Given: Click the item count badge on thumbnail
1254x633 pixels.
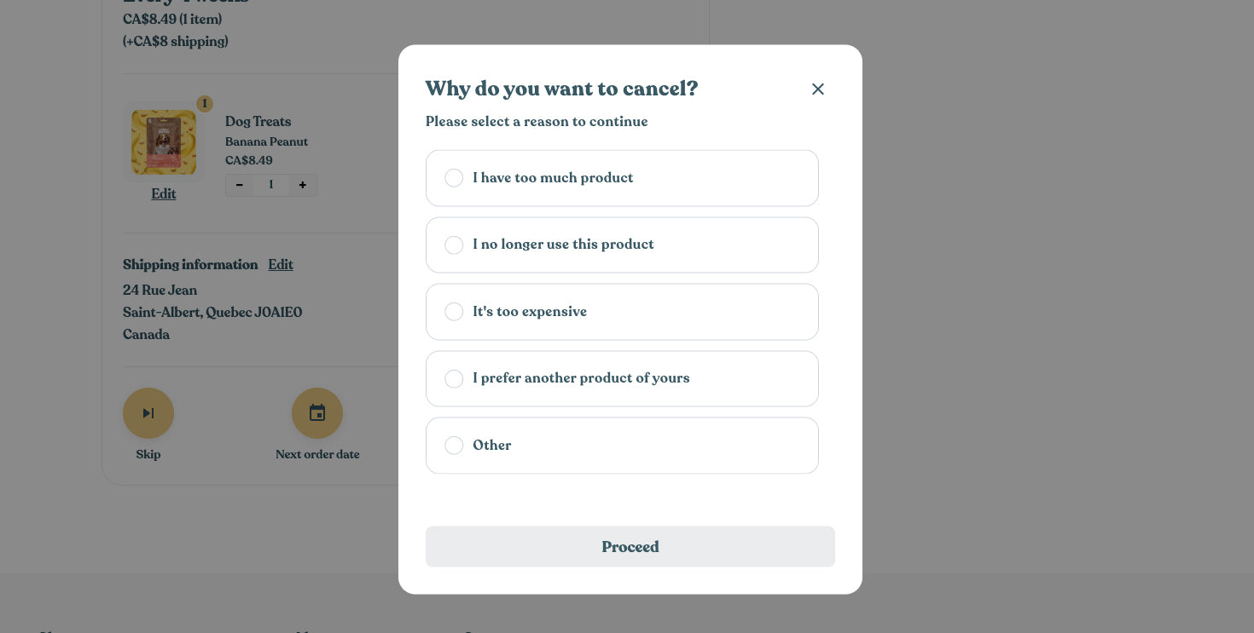Looking at the screenshot, I should [205, 104].
